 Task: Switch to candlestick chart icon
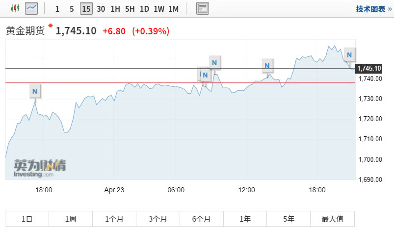[x=15, y=8]
